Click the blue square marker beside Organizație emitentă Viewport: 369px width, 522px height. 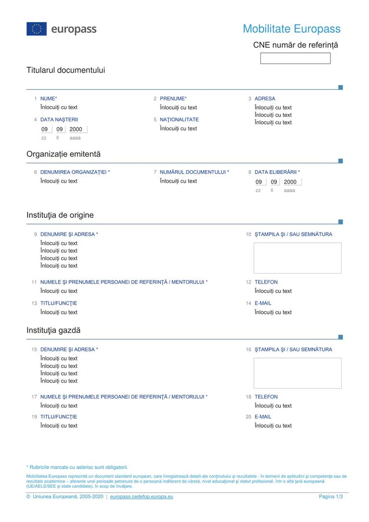click(x=340, y=161)
